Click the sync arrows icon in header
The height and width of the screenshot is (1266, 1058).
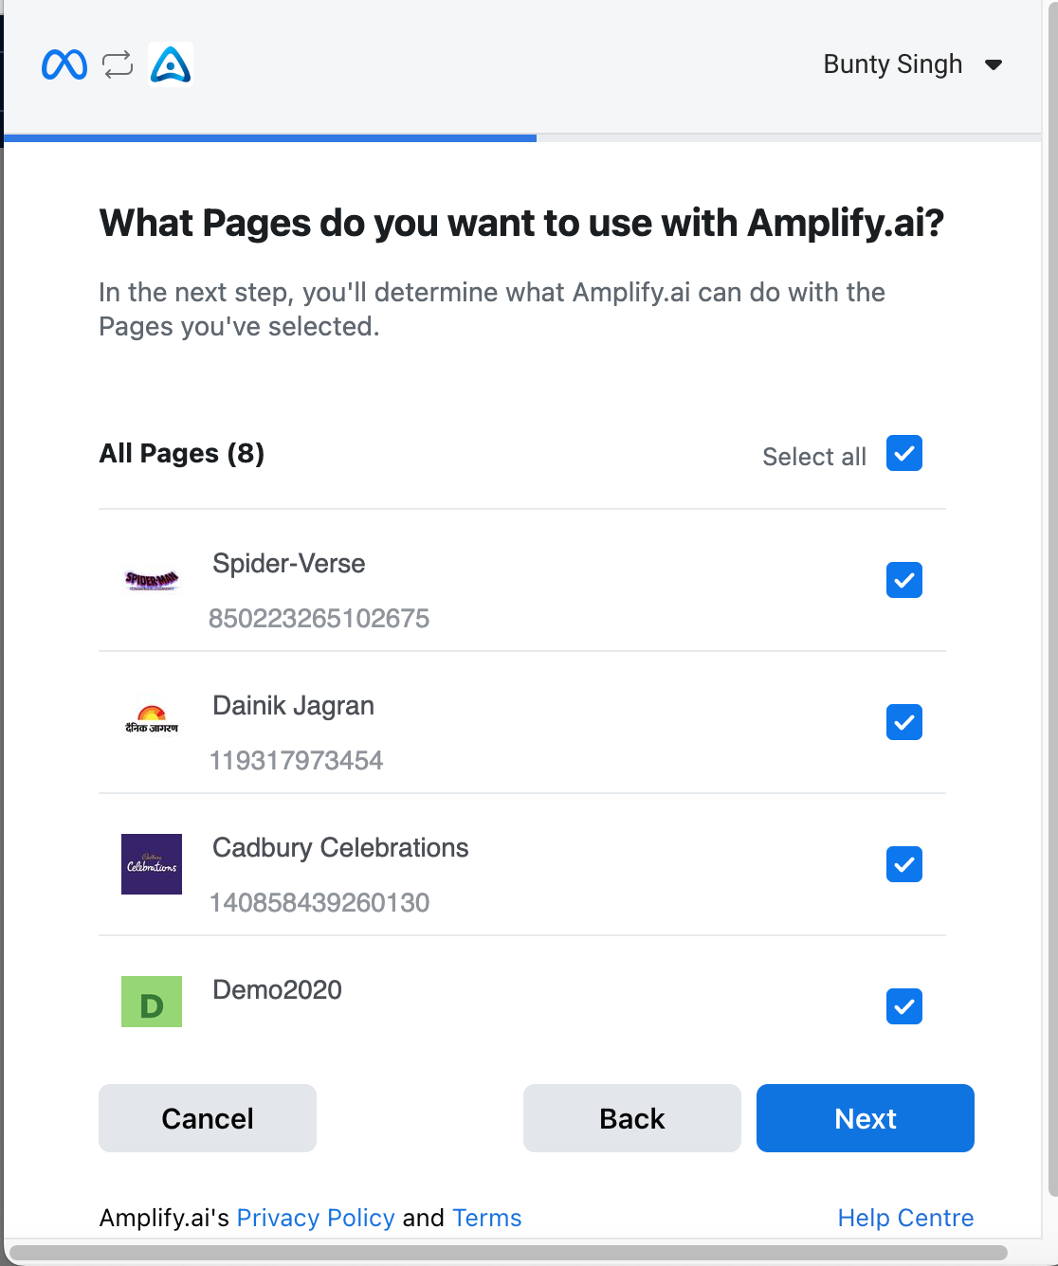118,64
